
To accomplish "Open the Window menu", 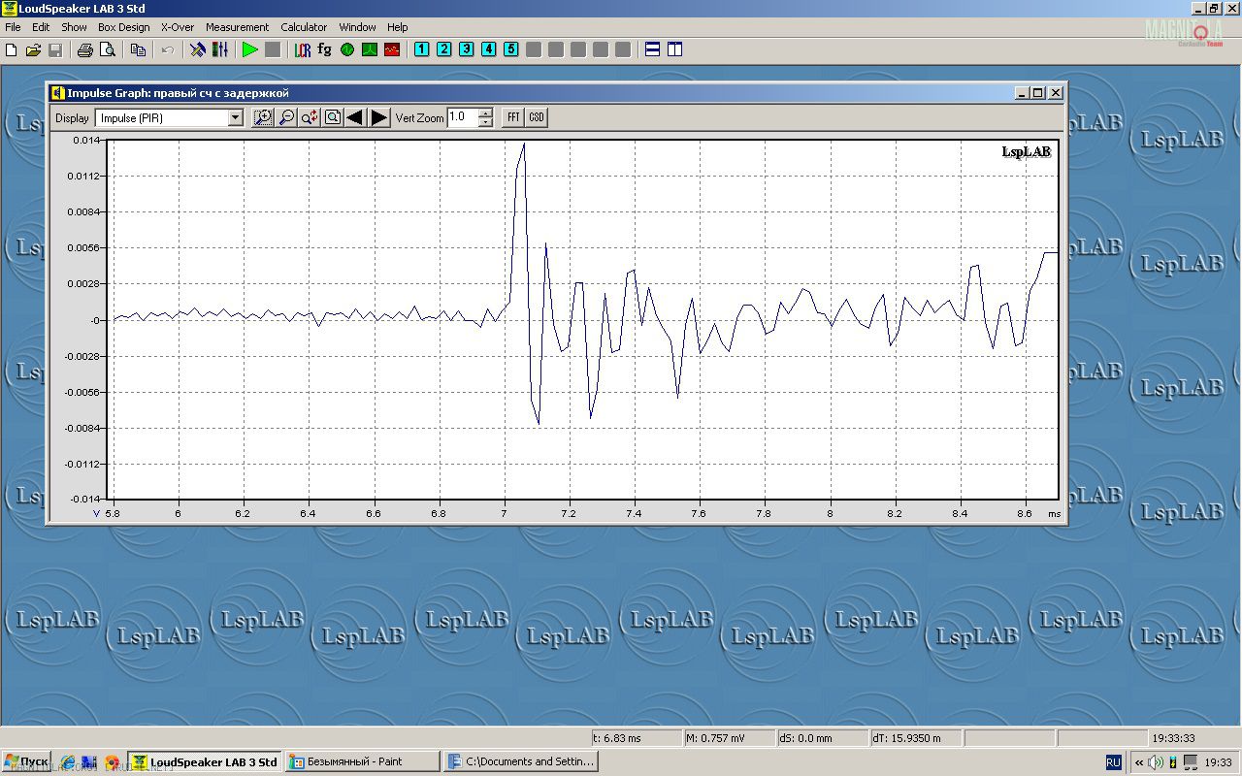I will pyautogui.click(x=357, y=27).
